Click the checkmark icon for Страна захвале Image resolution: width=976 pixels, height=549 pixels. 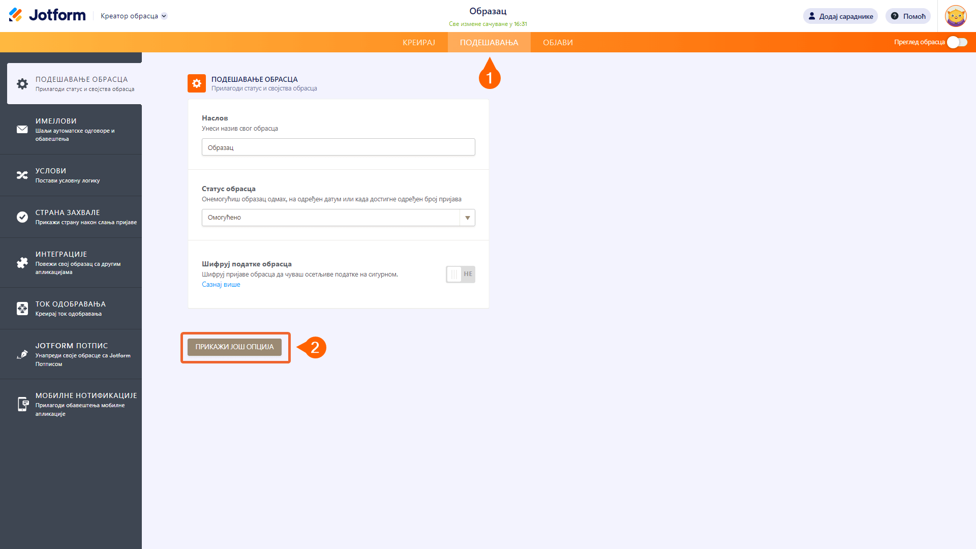22,217
